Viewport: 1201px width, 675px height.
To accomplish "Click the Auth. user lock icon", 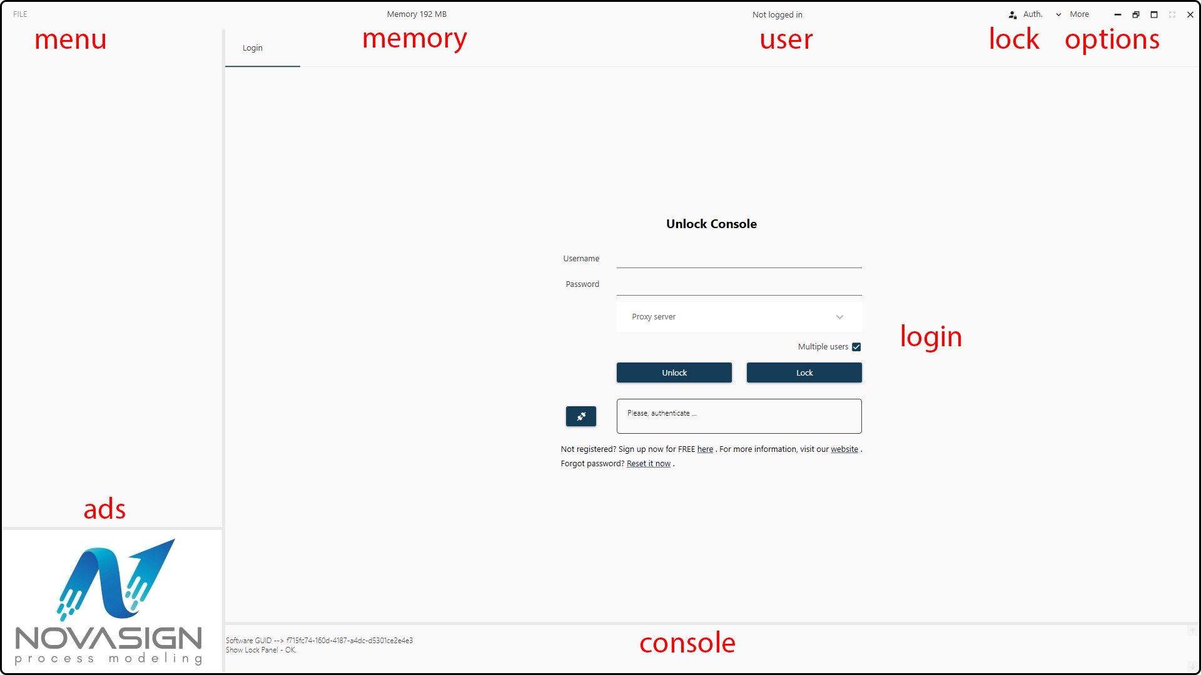I will coord(1012,14).
